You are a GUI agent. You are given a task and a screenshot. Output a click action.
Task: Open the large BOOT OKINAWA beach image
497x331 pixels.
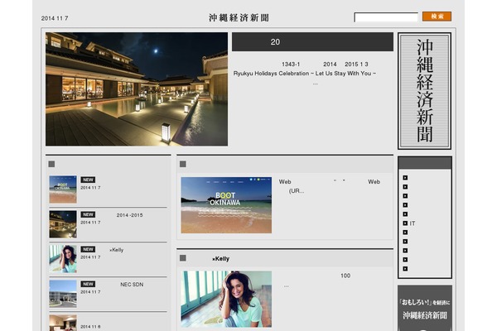pyautogui.click(x=226, y=205)
